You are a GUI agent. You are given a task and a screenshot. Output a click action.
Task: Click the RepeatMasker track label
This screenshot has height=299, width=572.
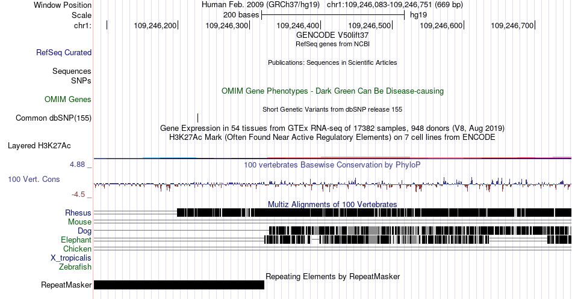tap(66, 285)
